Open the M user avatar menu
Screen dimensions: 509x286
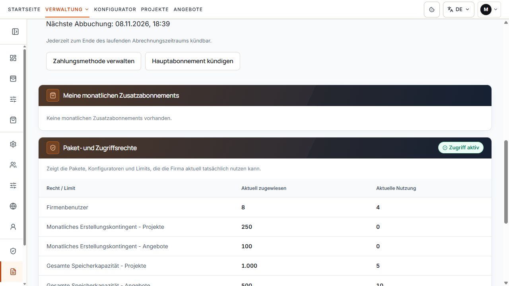pyautogui.click(x=489, y=10)
